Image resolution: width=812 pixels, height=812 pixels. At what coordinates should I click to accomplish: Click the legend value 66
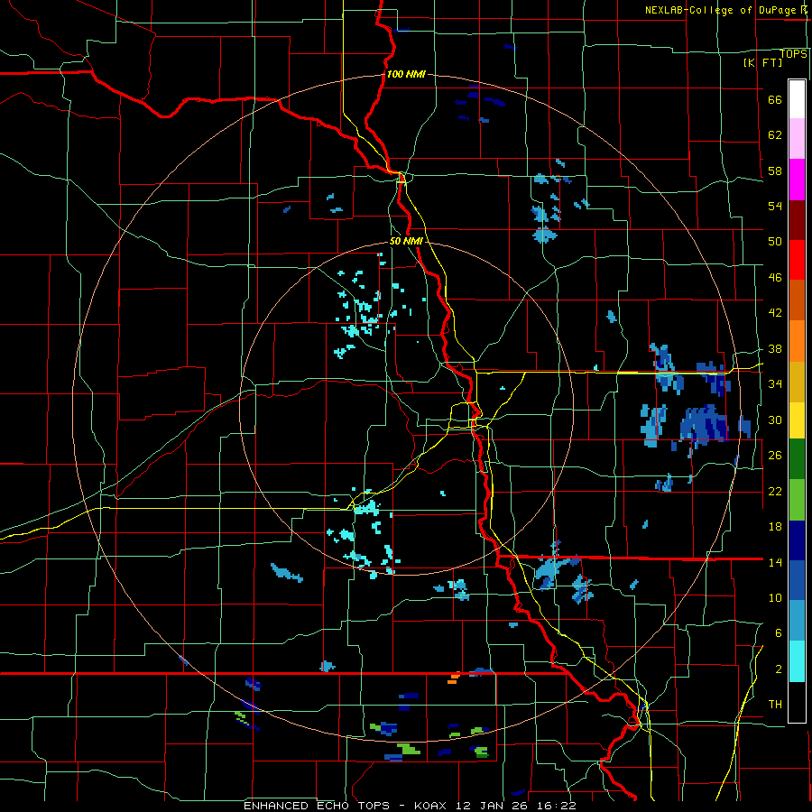coord(775,99)
